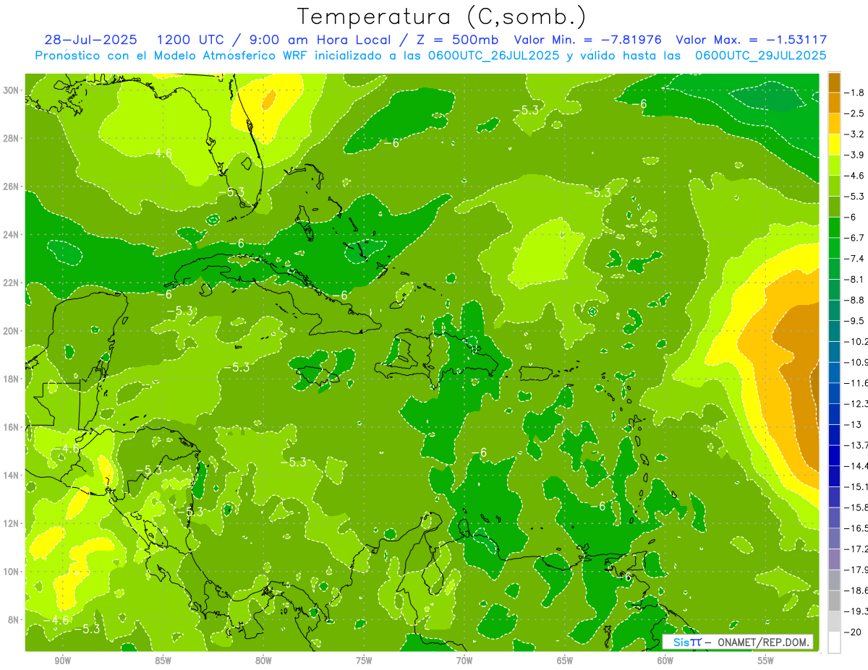868x670 pixels.
Task: Click the 'Temperatura (C,somb.)' map title
Action: (443, 17)
